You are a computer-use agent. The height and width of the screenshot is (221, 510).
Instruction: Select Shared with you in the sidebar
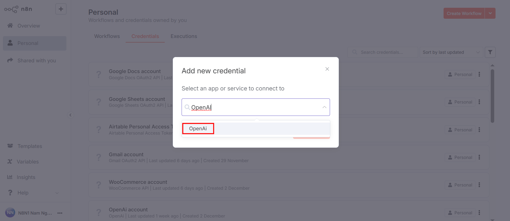(36, 60)
